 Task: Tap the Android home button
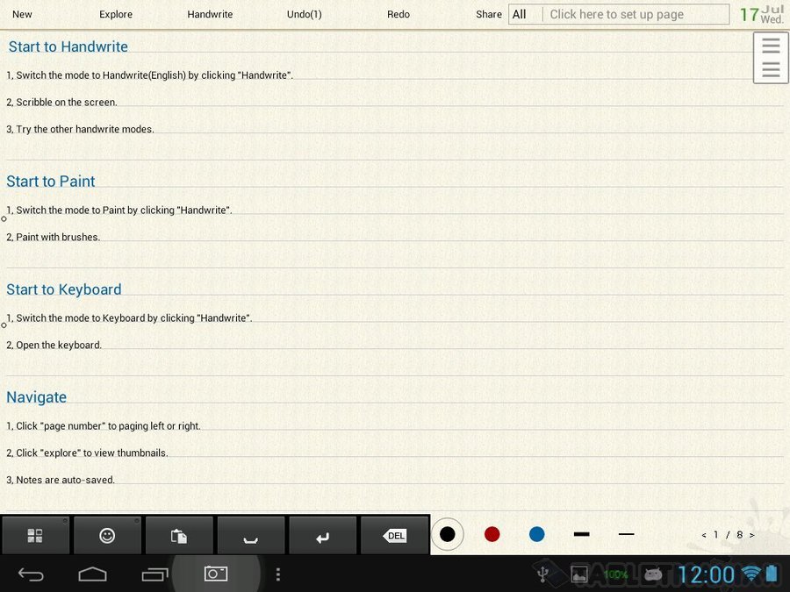[x=93, y=574]
